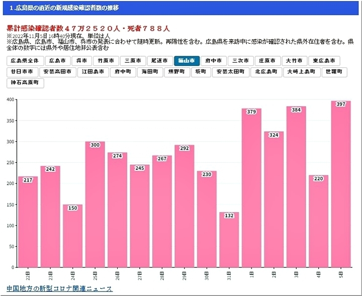
Task: Click the bar labeled 150 on the 24th
Action: 73,236
